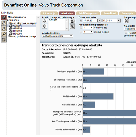136x137 pixels.
Task: Select last weeks radio button
Action: (81, 28)
